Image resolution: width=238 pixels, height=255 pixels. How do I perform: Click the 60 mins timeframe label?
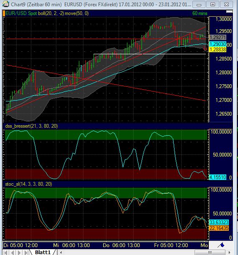[200, 13]
